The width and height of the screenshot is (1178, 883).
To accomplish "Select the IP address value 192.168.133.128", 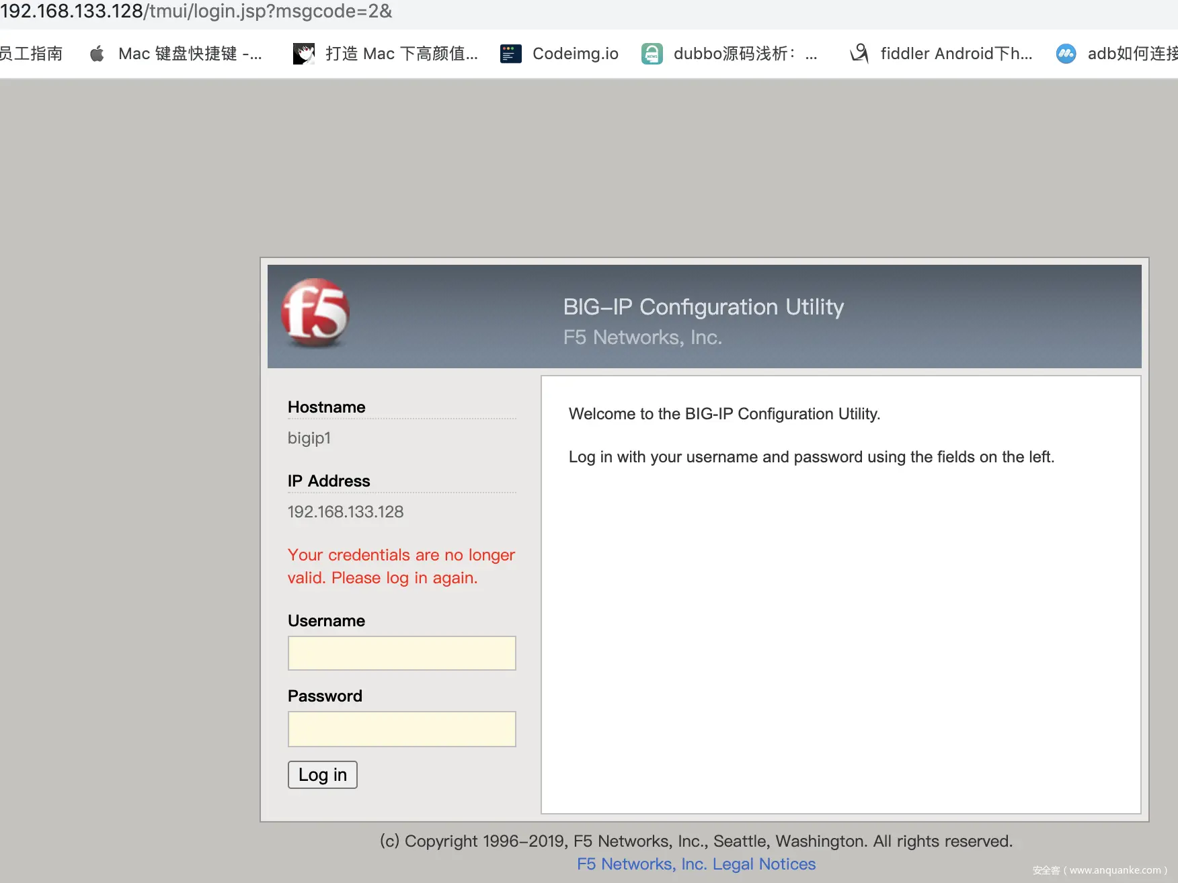I will coord(346,512).
